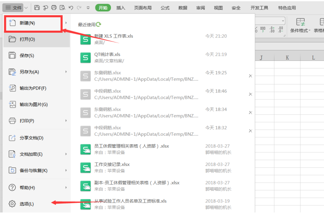
Task: Click the Redo arrow icon
Action: (x=79, y=8)
